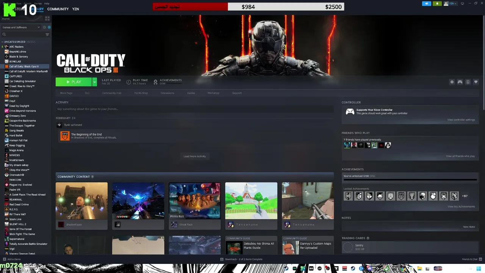
Task: Click Load More Activity
Action: coord(195,156)
